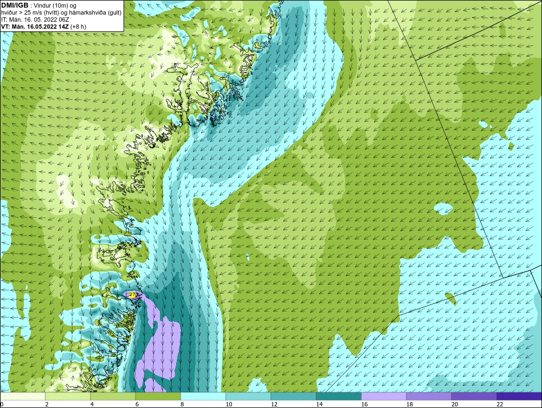The image size is (542, 408).
Task: Click the 'VT: Mán. 16.05.2022 14Z' valid time line
Action: pyautogui.click(x=43, y=27)
